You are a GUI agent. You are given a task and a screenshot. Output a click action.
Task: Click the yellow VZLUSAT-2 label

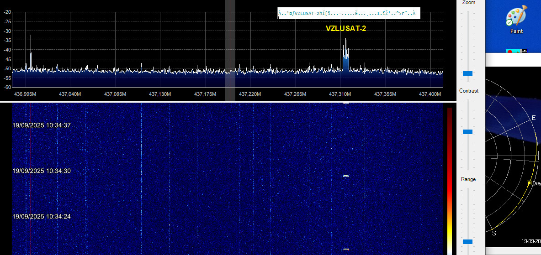345,28
